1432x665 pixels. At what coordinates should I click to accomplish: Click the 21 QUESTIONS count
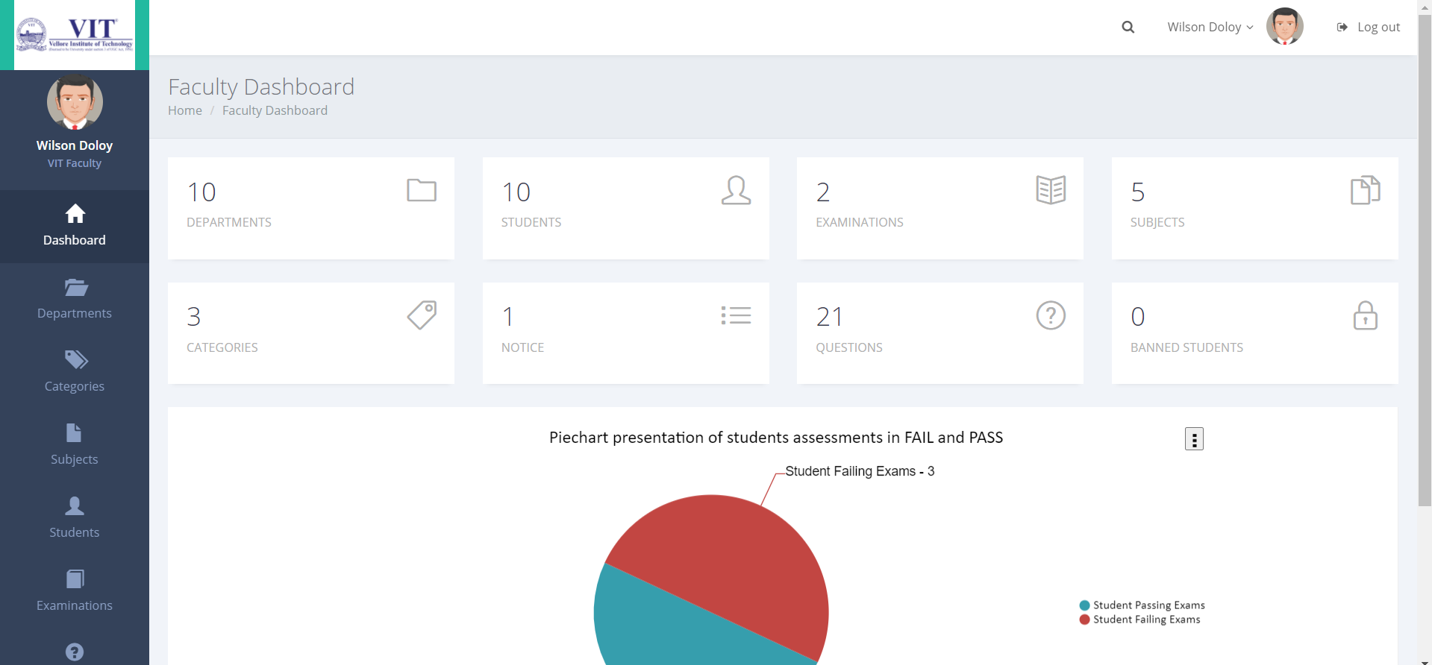pyautogui.click(x=829, y=317)
